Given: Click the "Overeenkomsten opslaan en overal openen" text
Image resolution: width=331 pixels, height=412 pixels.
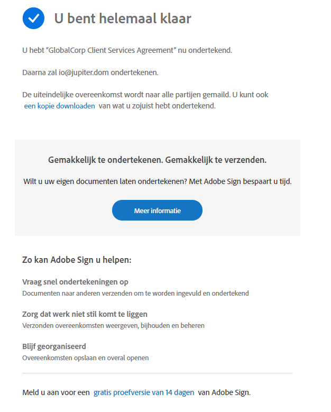Looking at the screenshot, I should (86, 358).
